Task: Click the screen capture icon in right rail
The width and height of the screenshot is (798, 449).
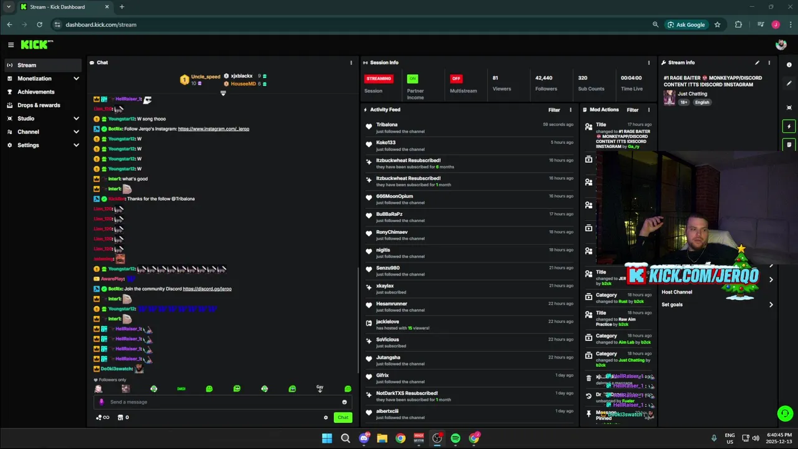Action: pyautogui.click(x=789, y=107)
